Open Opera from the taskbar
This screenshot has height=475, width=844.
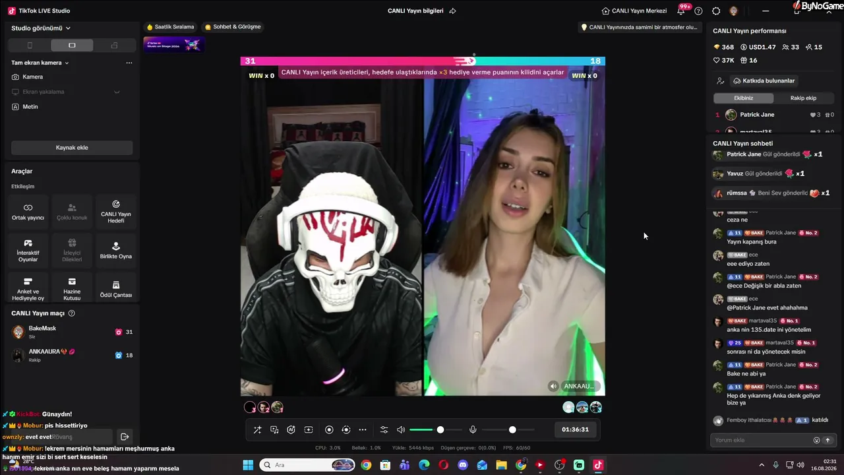click(443, 465)
